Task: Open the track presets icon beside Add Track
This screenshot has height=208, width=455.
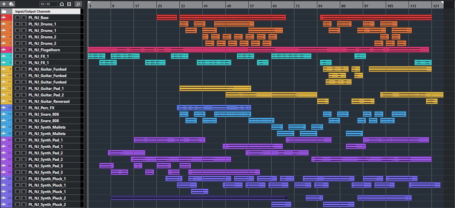Action: 11,4
